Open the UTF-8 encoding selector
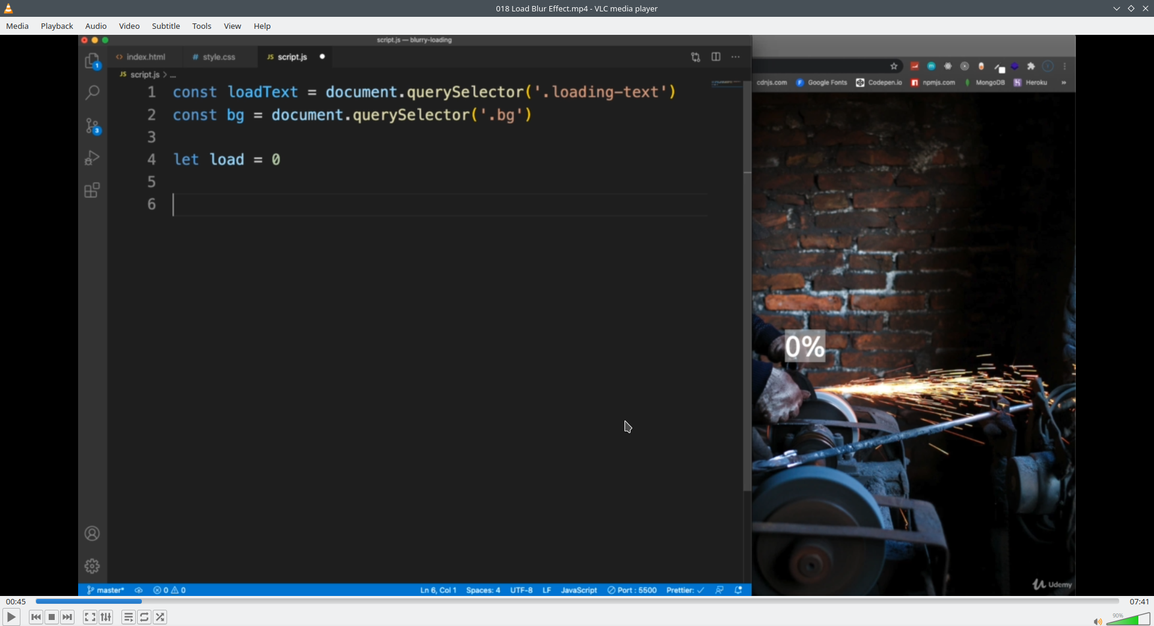This screenshot has width=1154, height=626. point(521,590)
